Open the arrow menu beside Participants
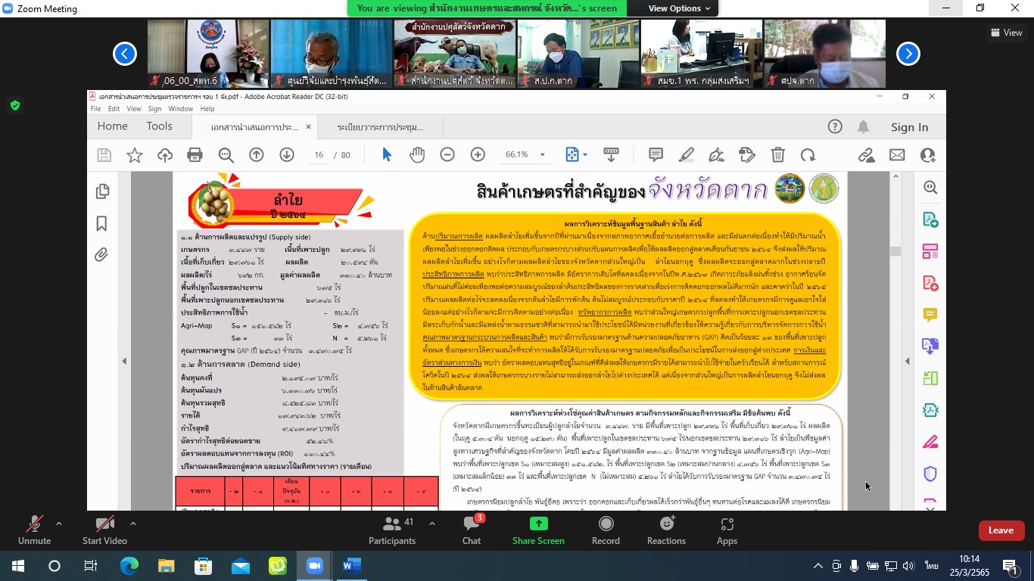 (432, 523)
